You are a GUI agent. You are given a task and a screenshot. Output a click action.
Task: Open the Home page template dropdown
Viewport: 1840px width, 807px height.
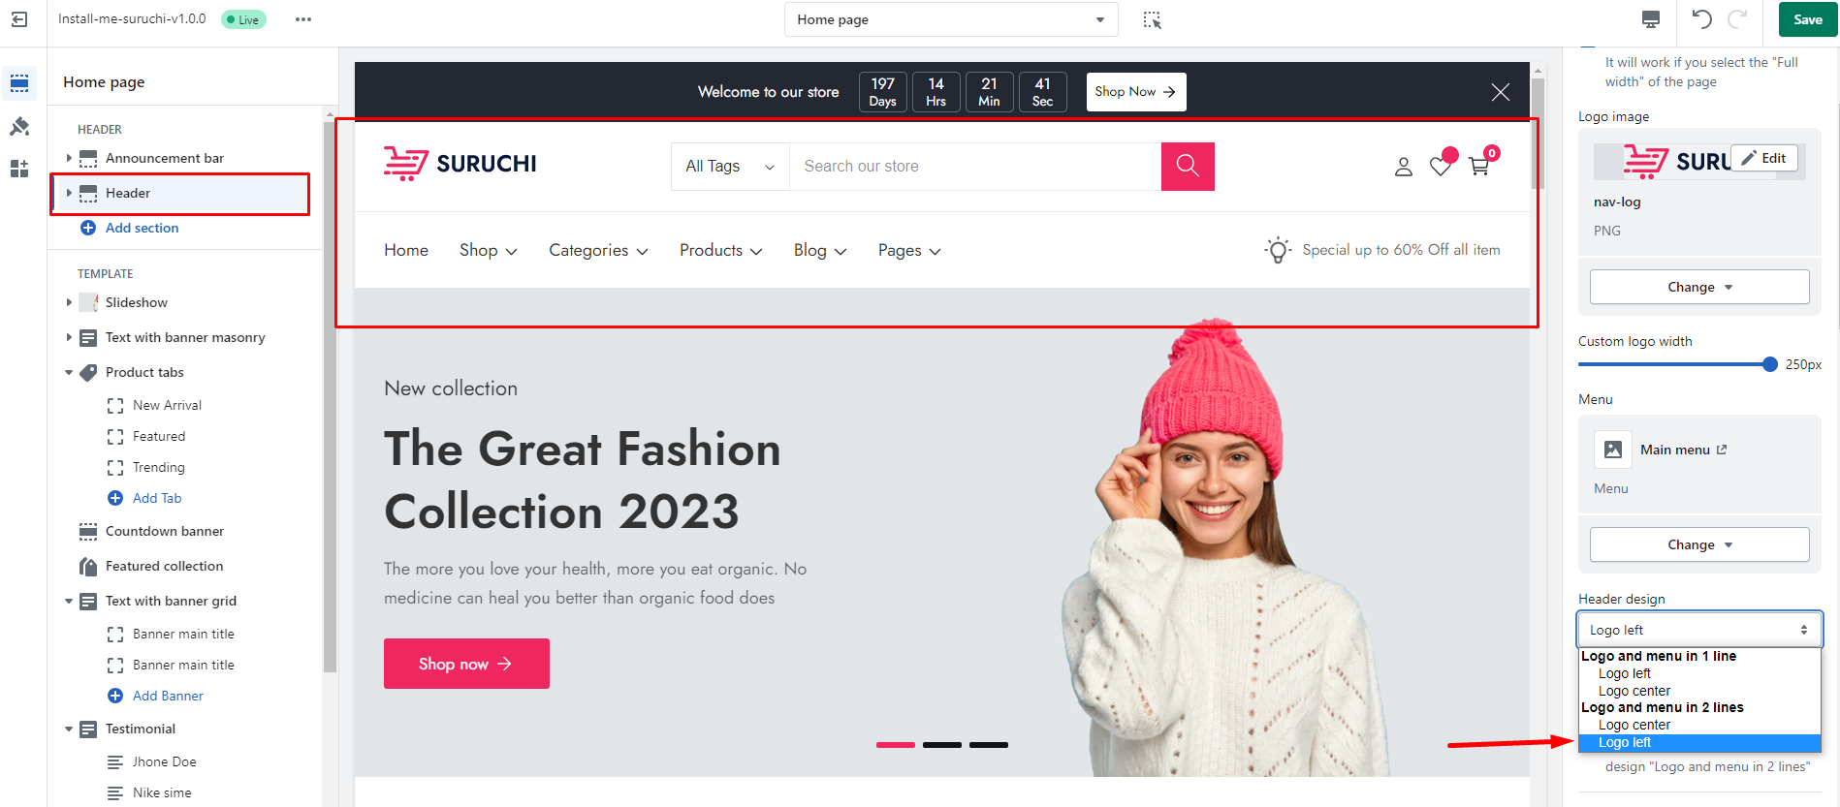coord(950,19)
